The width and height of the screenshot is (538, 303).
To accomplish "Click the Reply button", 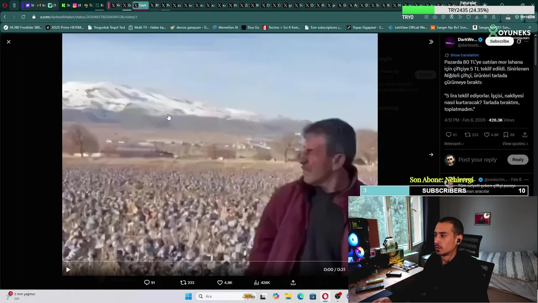I will (518, 159).
